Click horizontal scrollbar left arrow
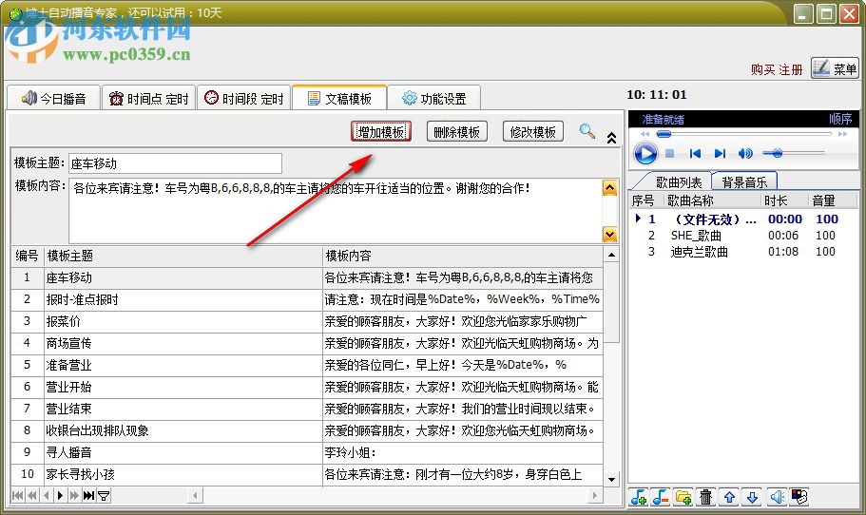The image size is (866, 515). pos(195,495)
